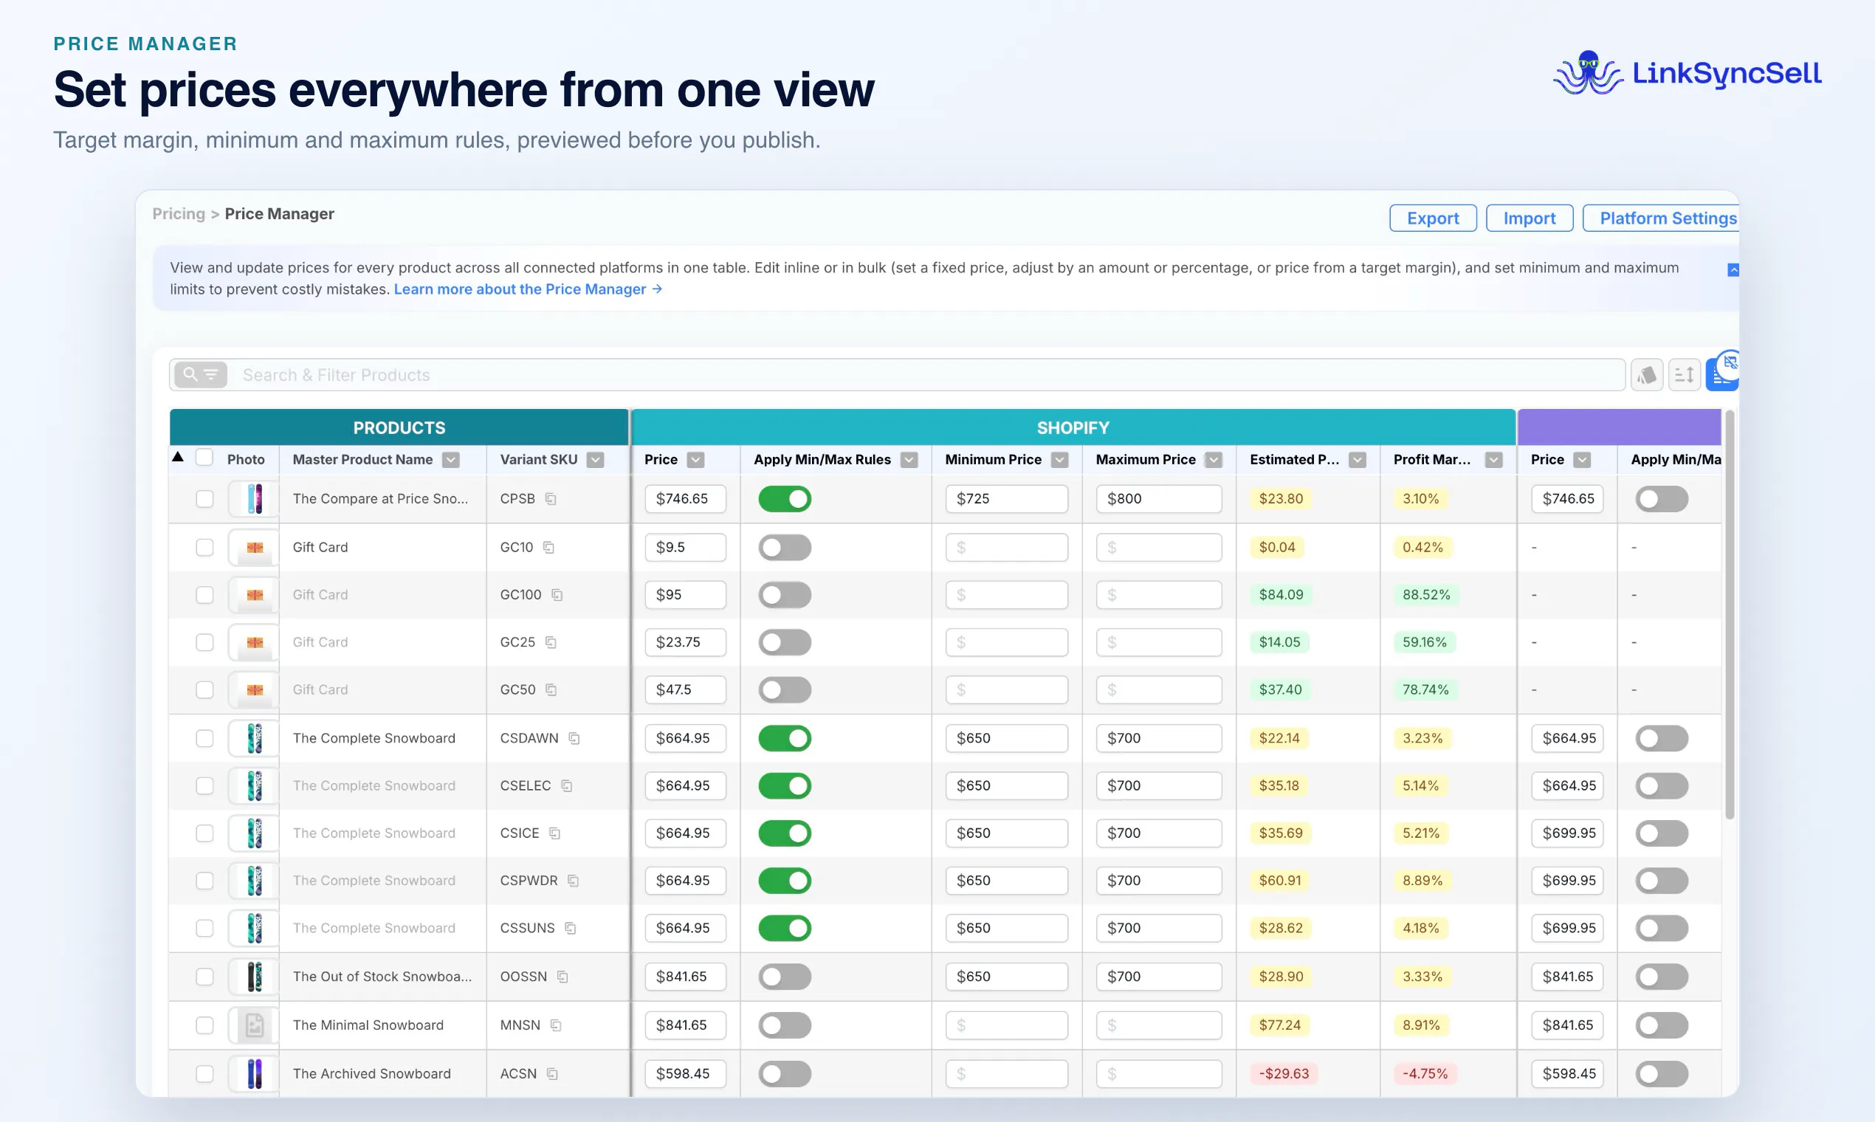Tick the select-all checkbox in the header
Viewport: 1875px width, 1122px height.
click(x=204, y=458)
